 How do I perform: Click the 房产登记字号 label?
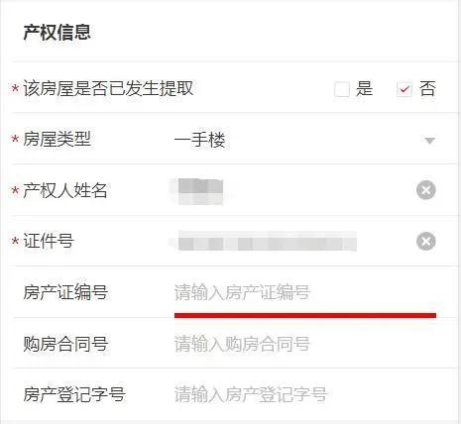[x=74, y=394]
